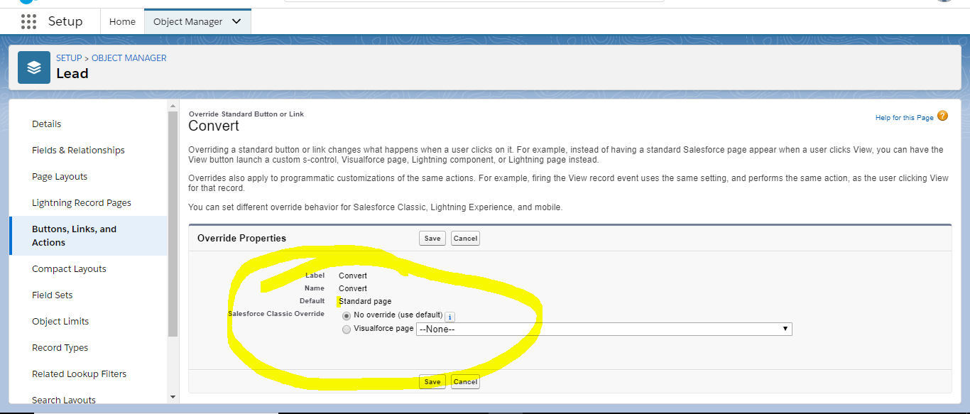
Task: Expand the Object Manager tab chevron
Action: (236, 21)
